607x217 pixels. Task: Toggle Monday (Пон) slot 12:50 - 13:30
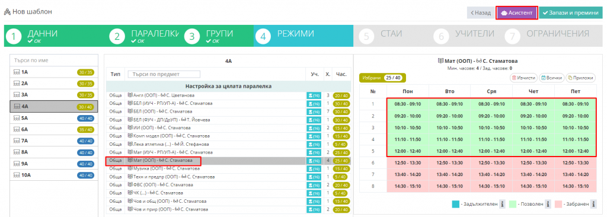point(408,162)
